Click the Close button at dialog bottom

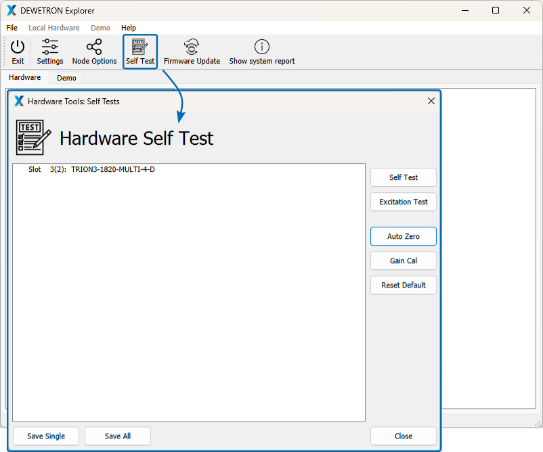[x=404, y=436]
